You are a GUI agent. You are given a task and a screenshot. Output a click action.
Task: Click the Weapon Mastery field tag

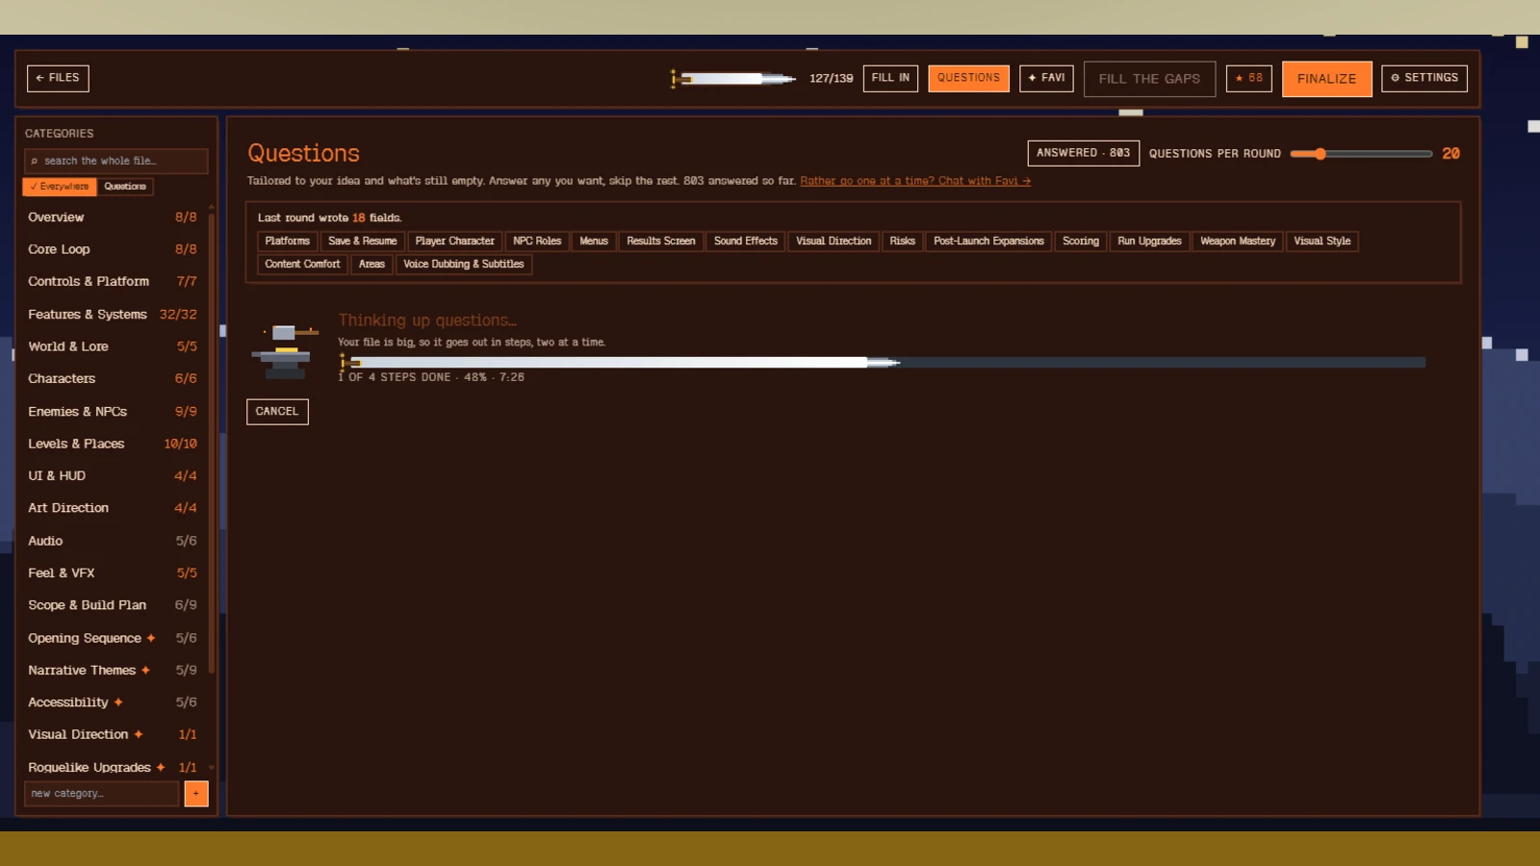(x=1238, y=242)
